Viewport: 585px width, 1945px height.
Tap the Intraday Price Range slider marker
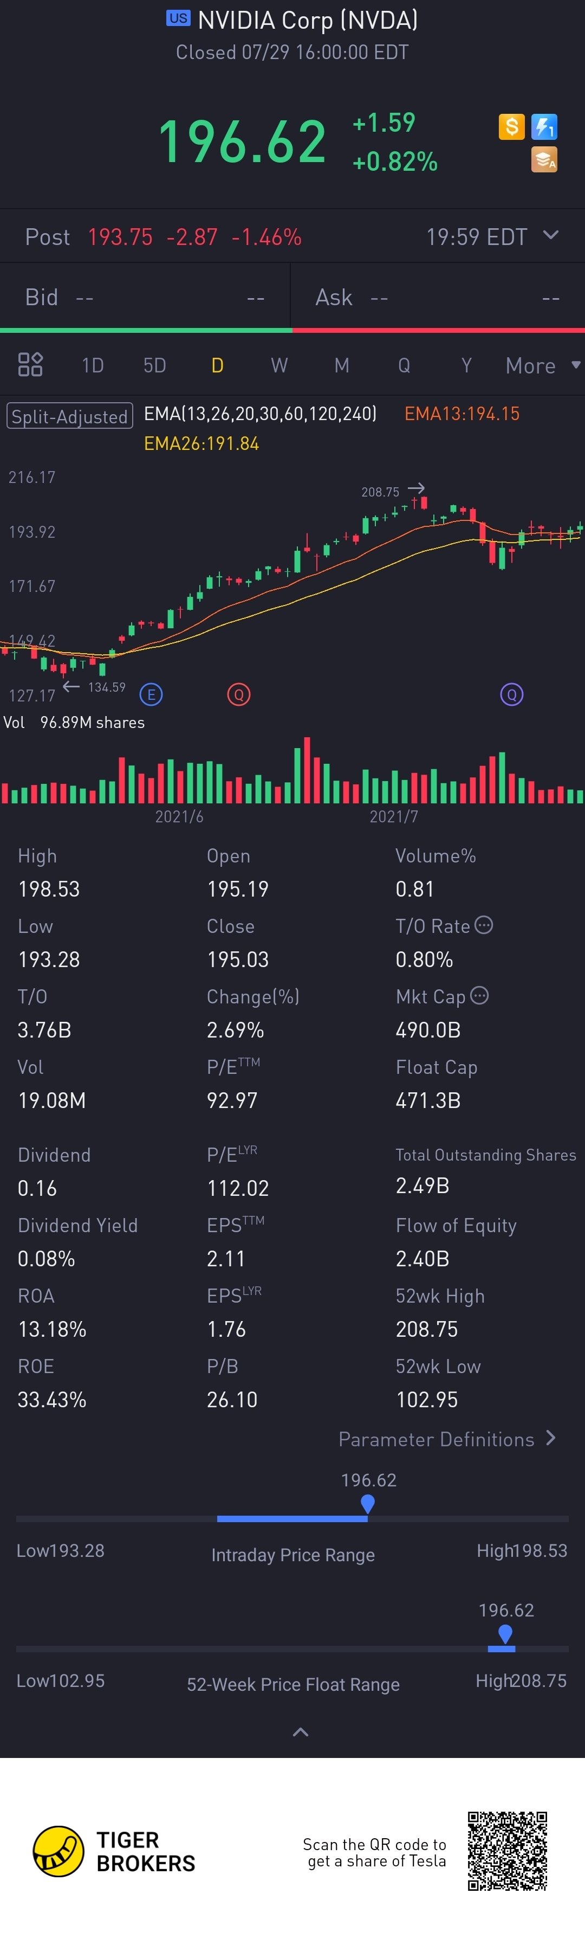(368, 1503)
